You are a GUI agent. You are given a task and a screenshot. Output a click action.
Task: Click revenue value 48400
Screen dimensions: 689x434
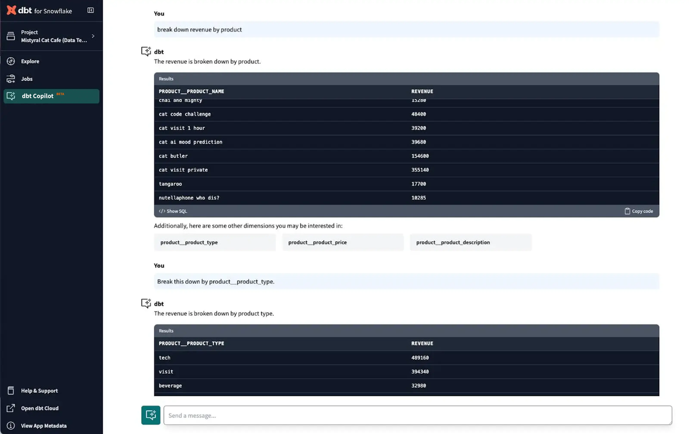(x=419, y=114)
